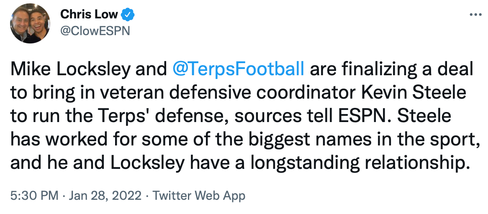This screenshot has height=214, width=488.
Task: Open the @ClowESPN handle link
Action: click(x=95, y=31)
